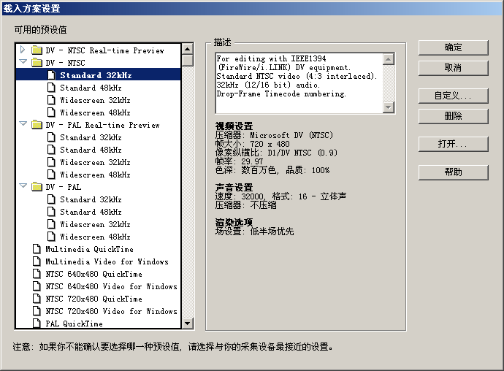This screenshot has height=371, width=504.
Task: Click folder icon of DV - NTSC Real-time Preview
Action: [37, 50]
